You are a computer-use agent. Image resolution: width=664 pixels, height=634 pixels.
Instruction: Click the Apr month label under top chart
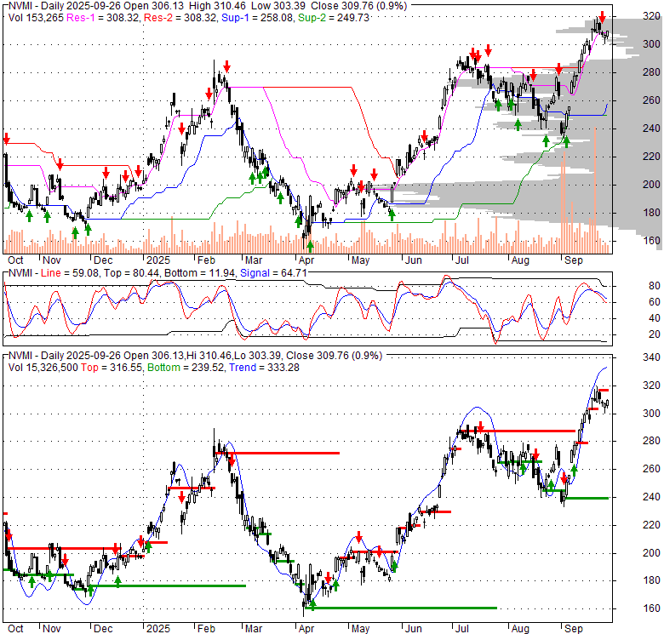tap(306, 260)
